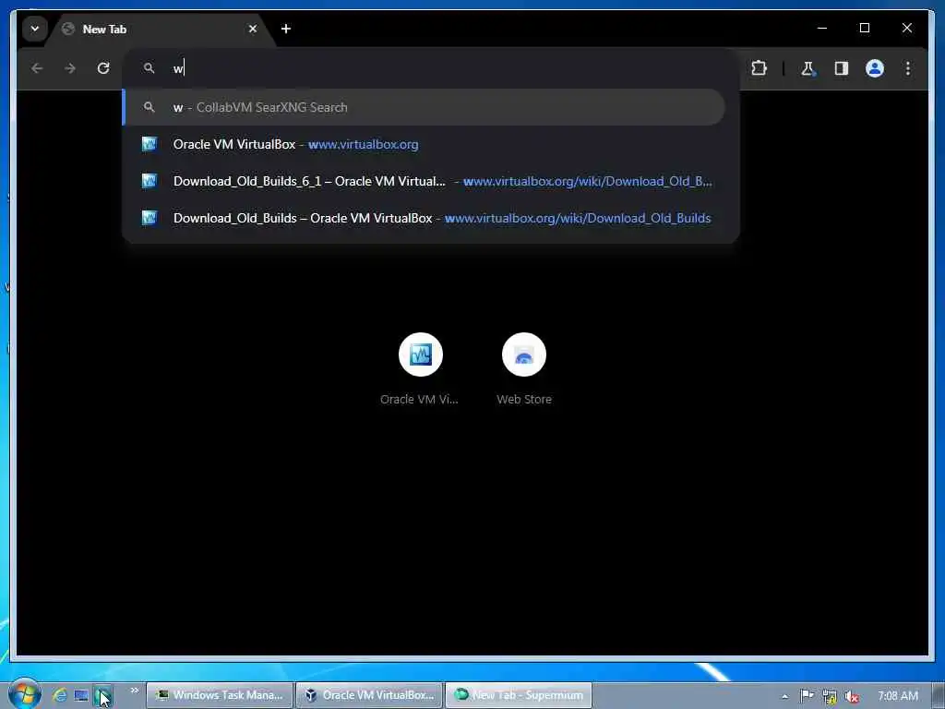Viewport: 945px width, 709px height.
Task: Switch to Oracle VM VirtualBox taskbar button
Action: click(369, 695)
